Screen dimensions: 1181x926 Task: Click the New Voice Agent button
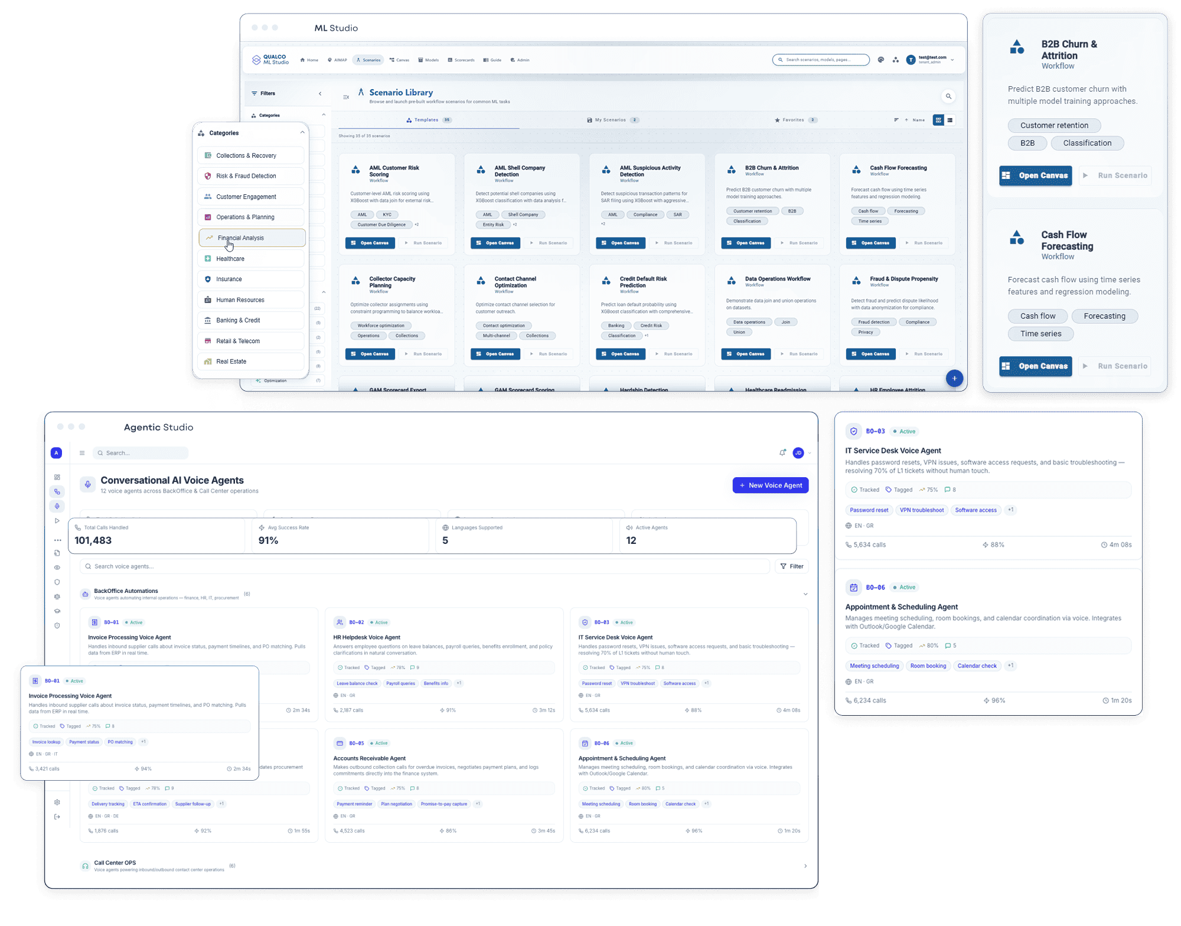pyautogui.click(x=771, y=485)
